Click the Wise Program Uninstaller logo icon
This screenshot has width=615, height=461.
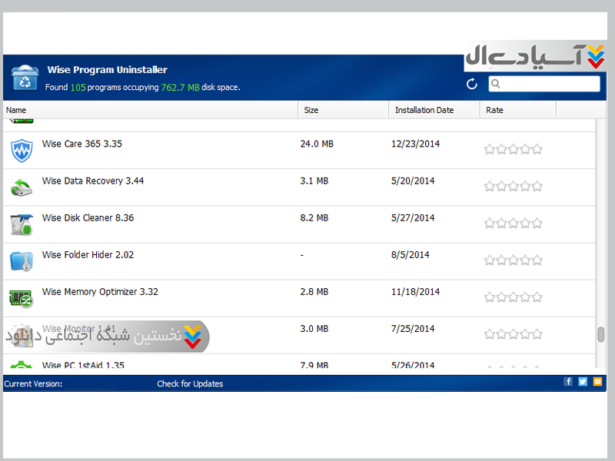(x=25, y=78)
